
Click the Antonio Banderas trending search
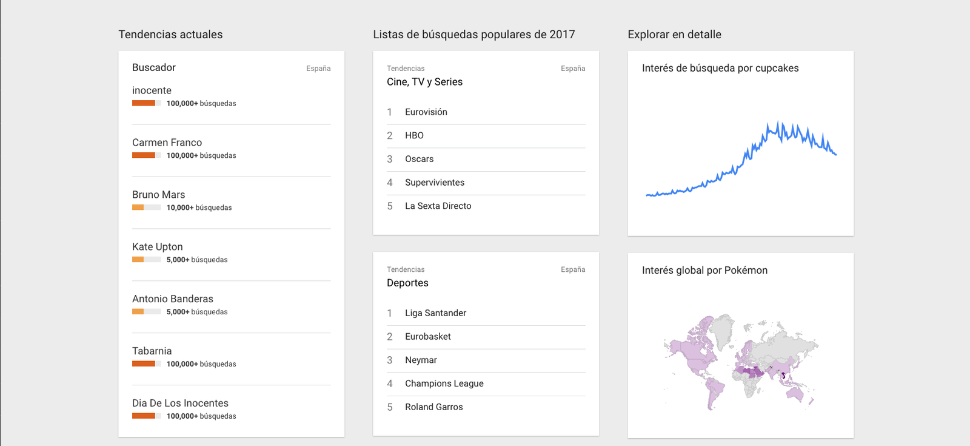pyautogui.click(x=172, y=299)
